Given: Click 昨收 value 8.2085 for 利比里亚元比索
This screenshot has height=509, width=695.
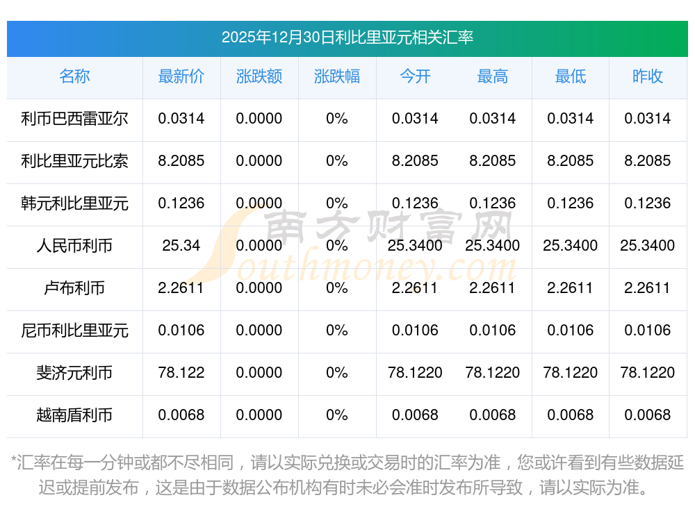Looking at the screenshot, I should [x=648, y=161].
